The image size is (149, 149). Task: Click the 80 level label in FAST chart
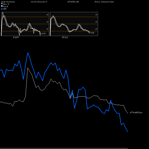47,15
